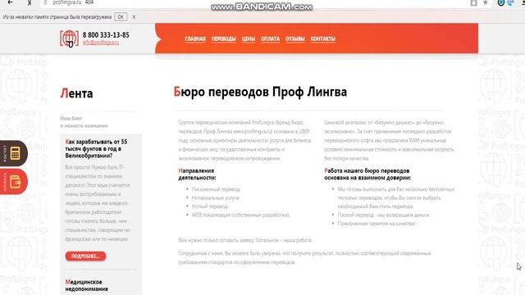Click list item 'WEB локализация'
Screen dimensions: 525x295
point(240,215)
